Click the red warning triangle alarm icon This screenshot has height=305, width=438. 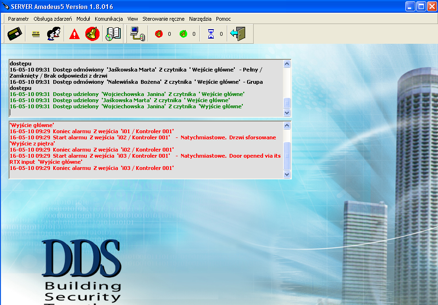pyautogui.click(x=74, y=34)
